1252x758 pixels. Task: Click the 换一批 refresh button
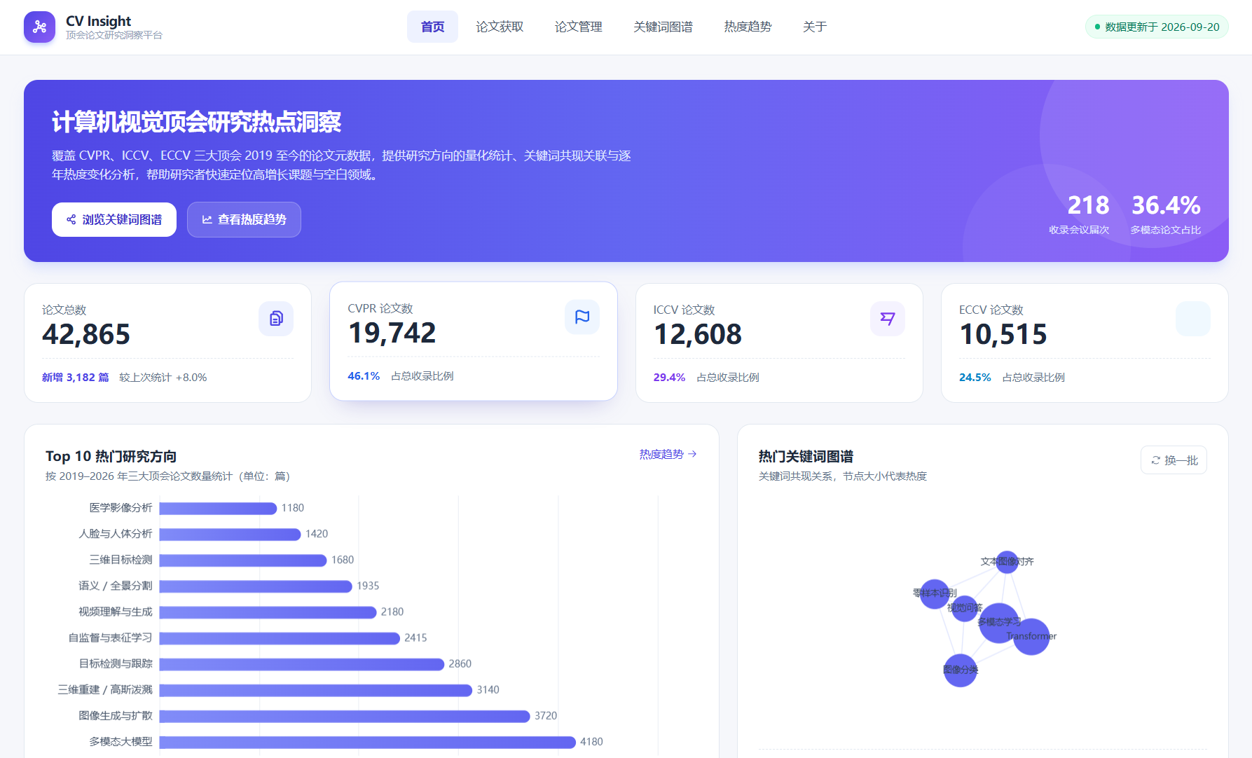1174,460
